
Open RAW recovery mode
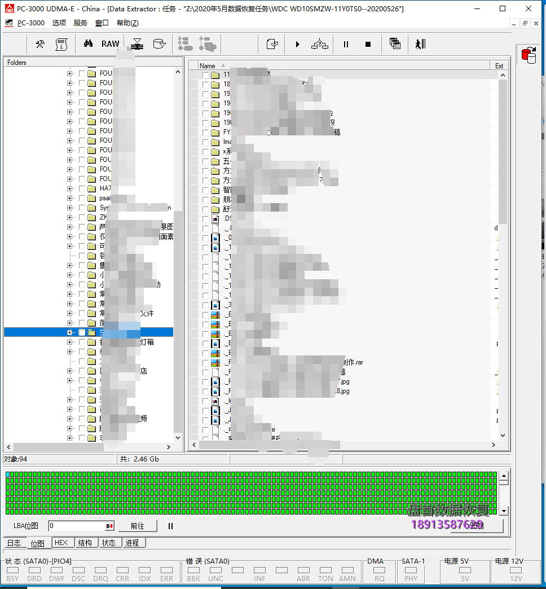pyautogui.click(x=110, y=44)
